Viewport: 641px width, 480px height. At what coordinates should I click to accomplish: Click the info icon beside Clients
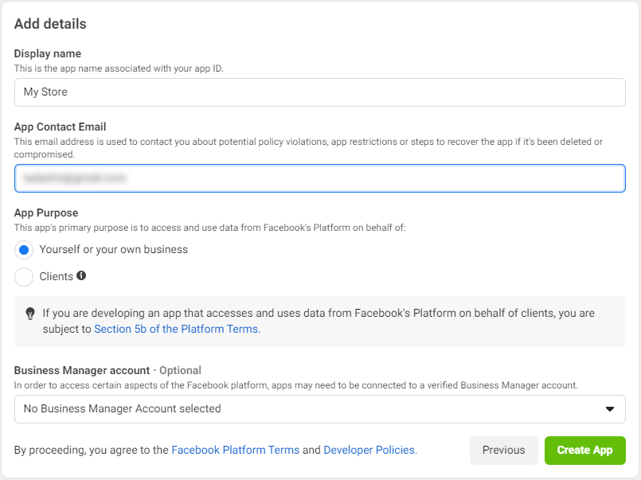coord(81,276)
